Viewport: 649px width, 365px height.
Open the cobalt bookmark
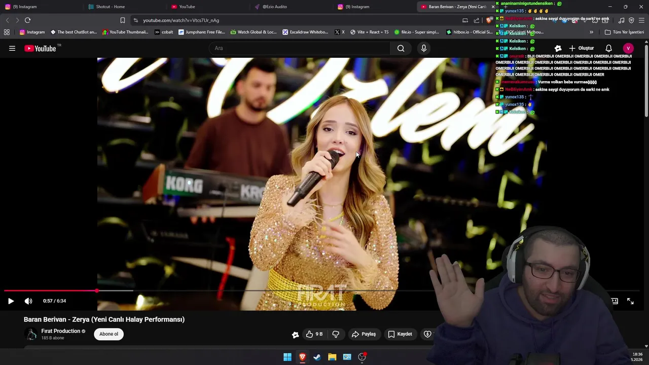point(164,32)
